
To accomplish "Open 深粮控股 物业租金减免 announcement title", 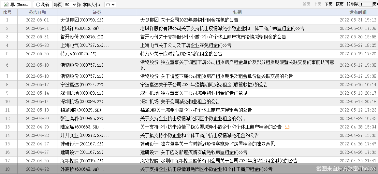I will [219, 161].
